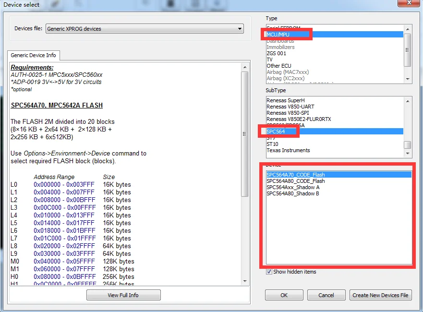Switch to Generic Device Info tab

pos(33,55)
